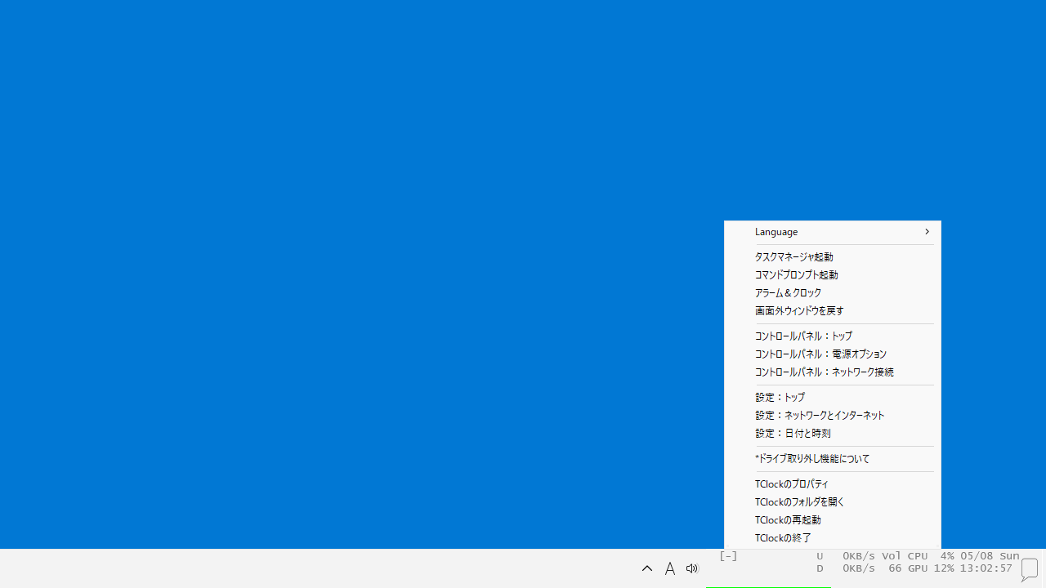Select TClockの再起動 menu item
Image resolution: width=1046 pixels, height=588 pixels.
click(x=832, y=520)
